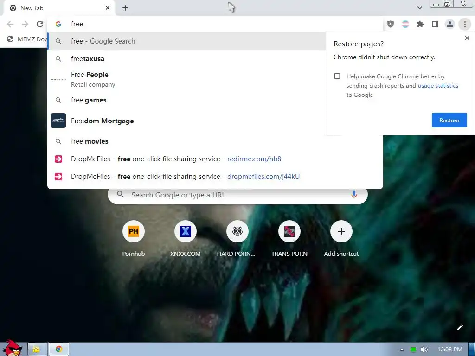Go back to previous page
Viewport: 475px width, 356px height.
coord(10,24)
